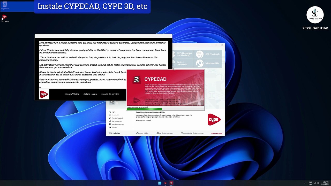Open Technical support link
Screen dimensions: 331x186
click(117, 118)
